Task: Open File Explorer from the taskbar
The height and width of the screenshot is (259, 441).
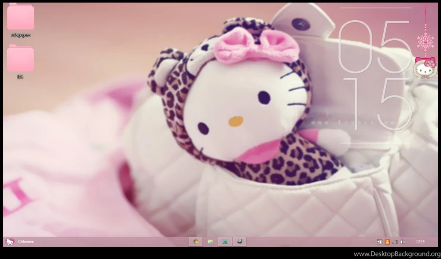Action: click(211, 242)
